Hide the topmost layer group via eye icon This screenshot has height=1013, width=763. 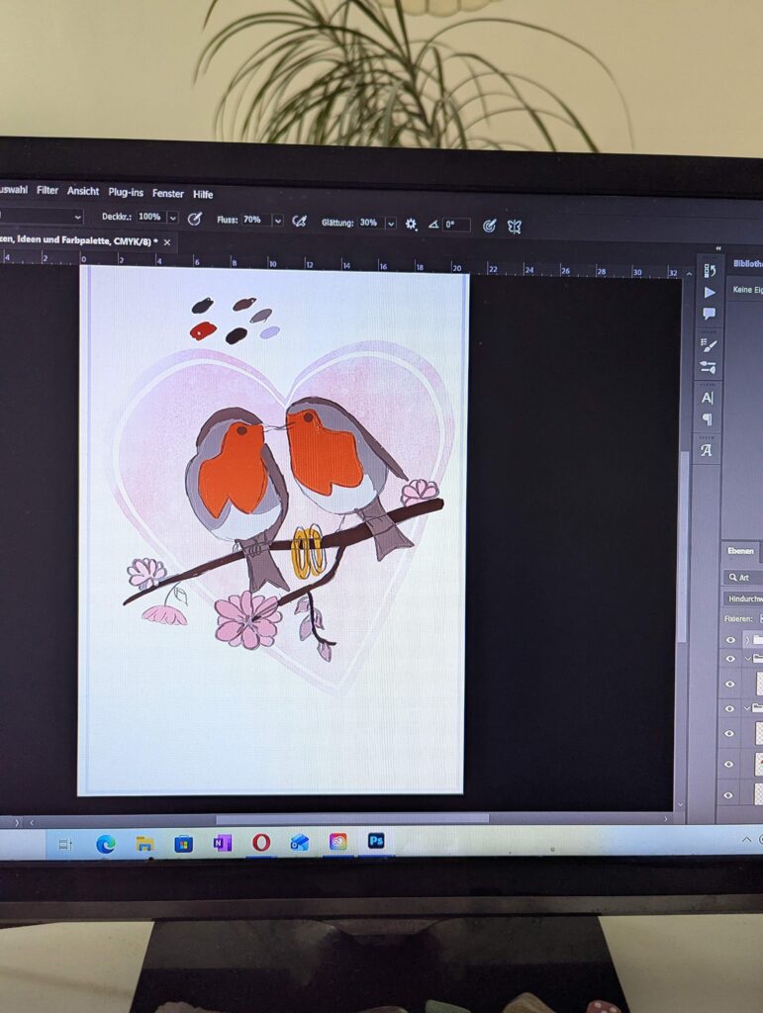point(730,640)
